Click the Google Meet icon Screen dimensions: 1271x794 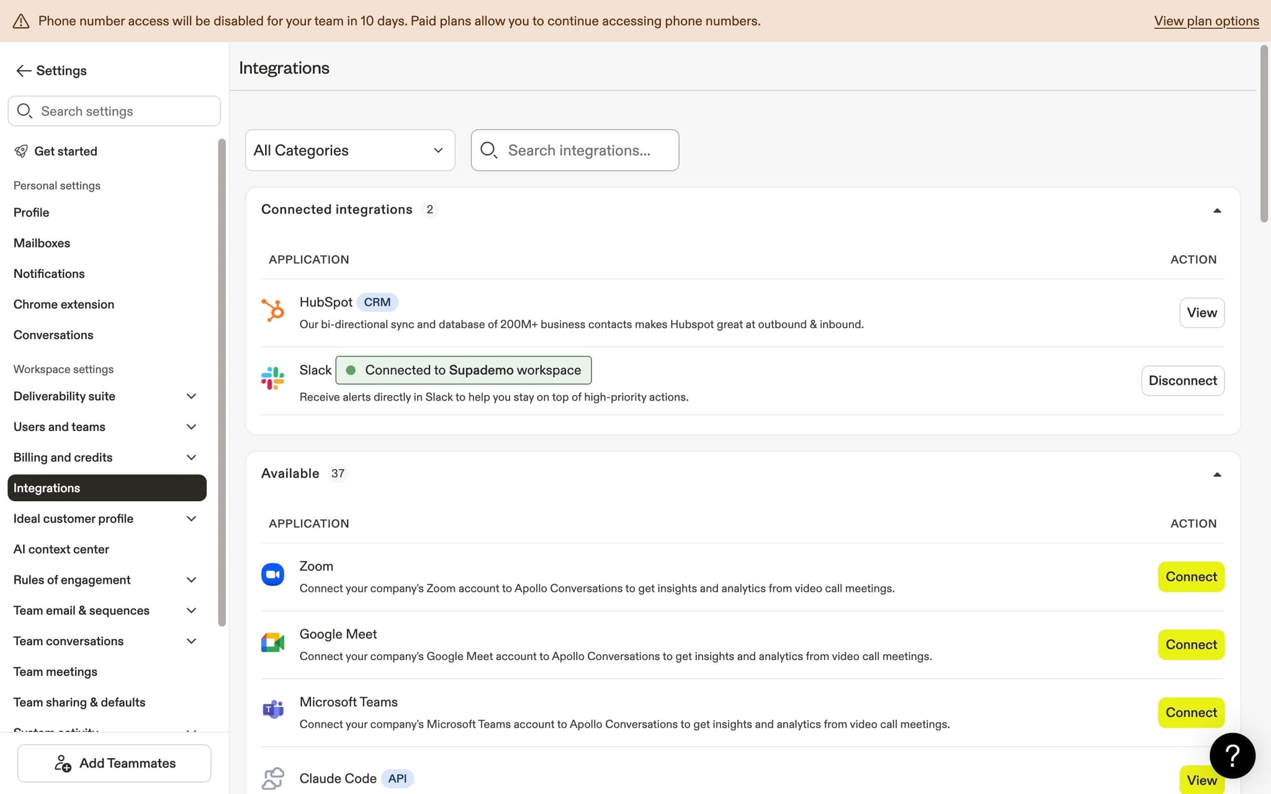tap(272, 643)
